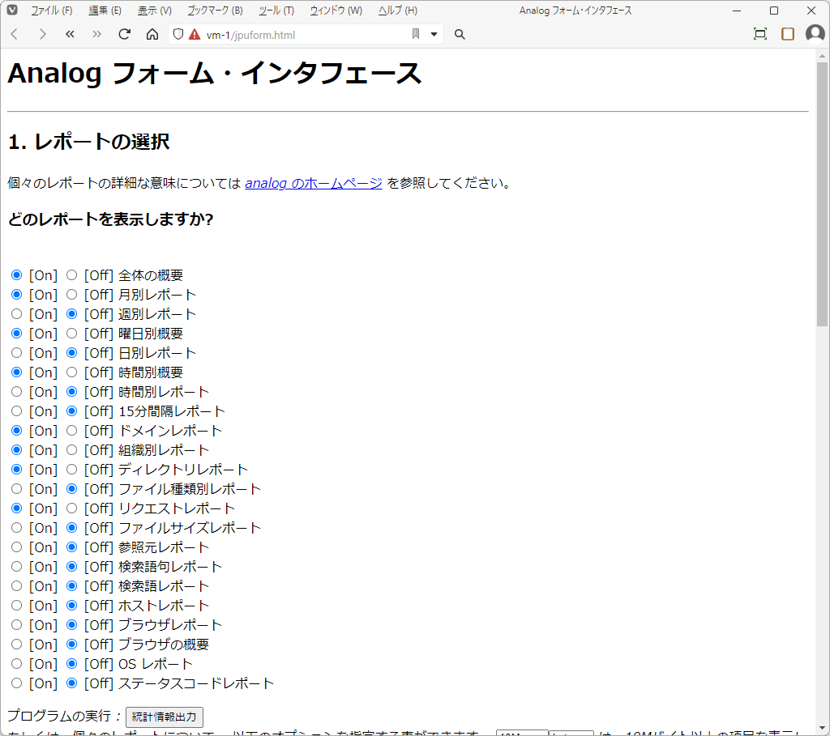
Task: Select On for ブラウザレポート
Action: pos(16,625)
